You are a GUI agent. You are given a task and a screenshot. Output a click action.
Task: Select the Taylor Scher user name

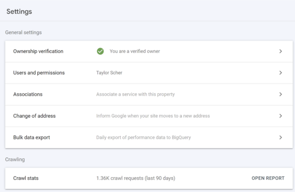(x=109, y=73)
